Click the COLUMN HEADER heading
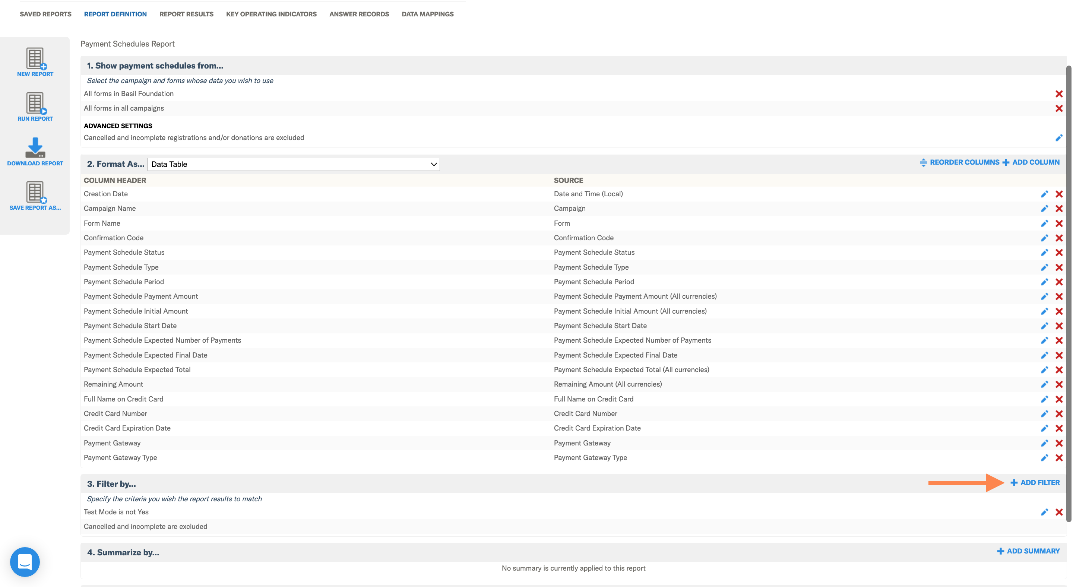This screenshot has height=587, width=1073. tap(115, 180)
